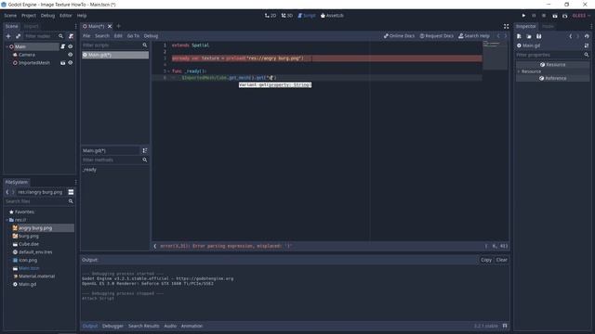The width and height of the screenshot is (595, 334).
Task: Switch to 3D workspace
Action: point(287,16)
